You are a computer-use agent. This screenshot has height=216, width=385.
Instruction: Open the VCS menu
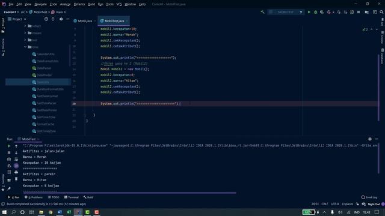click(119, 4)
